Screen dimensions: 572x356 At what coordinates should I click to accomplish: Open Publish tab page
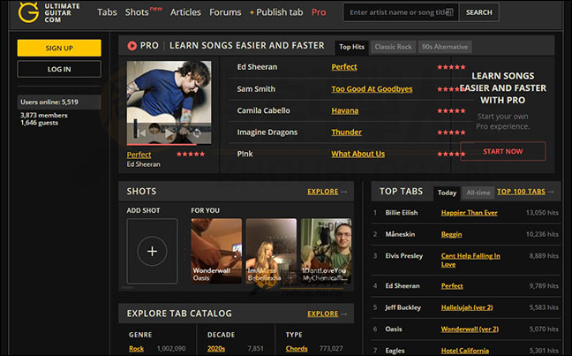pyautogui.click(x=280, y=12)
